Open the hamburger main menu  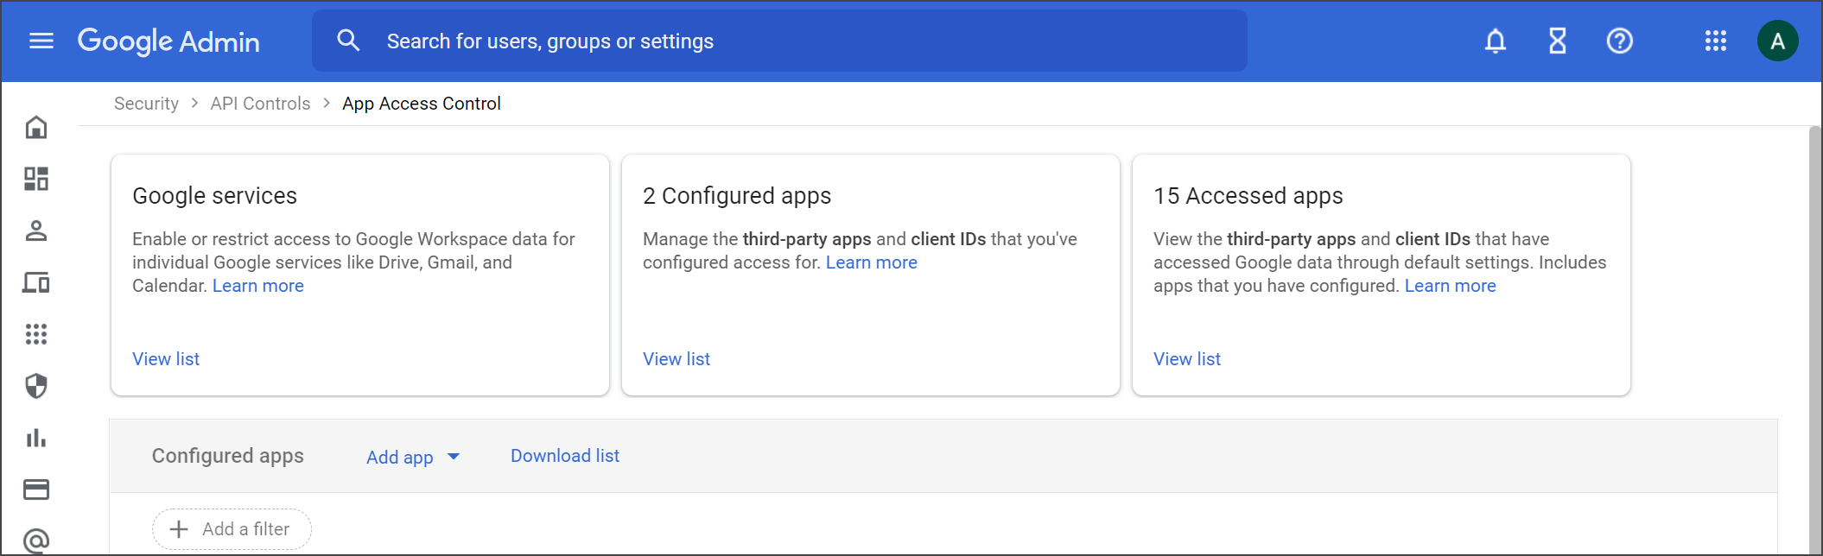click(x=41, y=41)
